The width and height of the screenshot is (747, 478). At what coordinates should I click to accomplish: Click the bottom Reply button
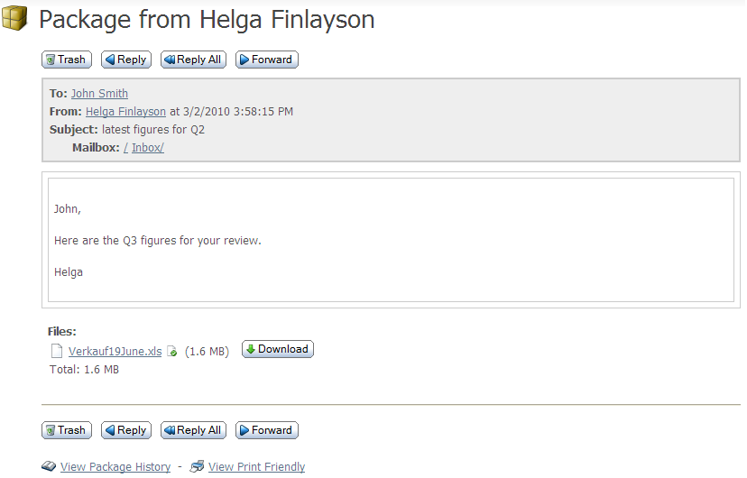[x=125, y=430]
